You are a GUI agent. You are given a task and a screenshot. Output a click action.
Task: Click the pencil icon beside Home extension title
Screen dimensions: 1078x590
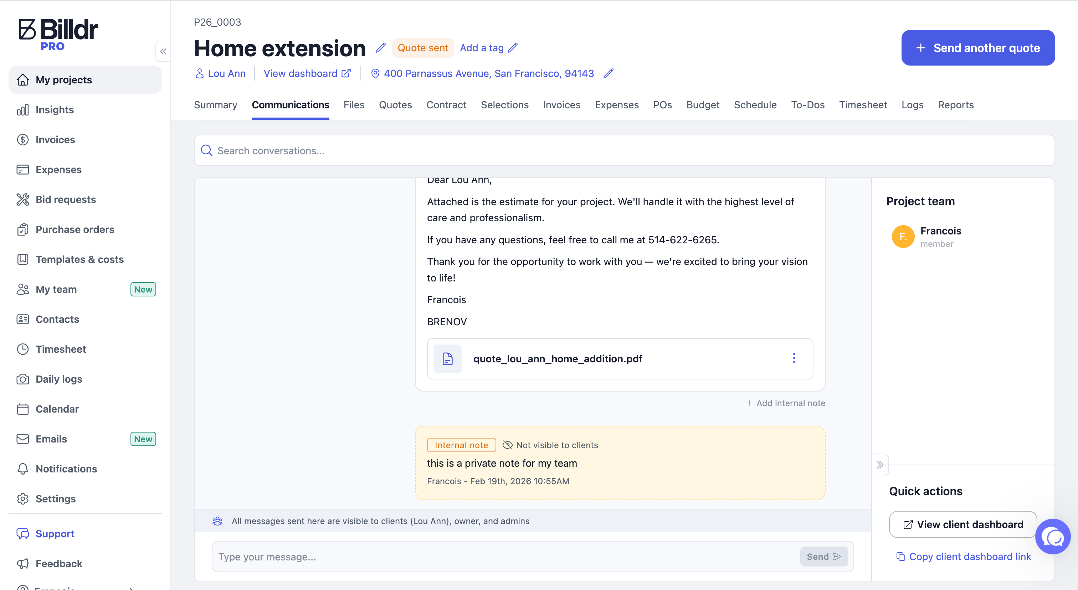380,48
